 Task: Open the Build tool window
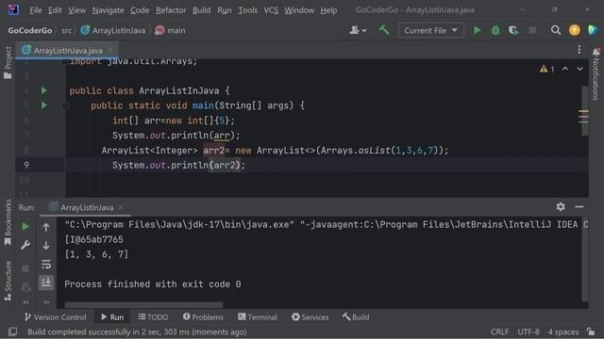coord(356,317)
